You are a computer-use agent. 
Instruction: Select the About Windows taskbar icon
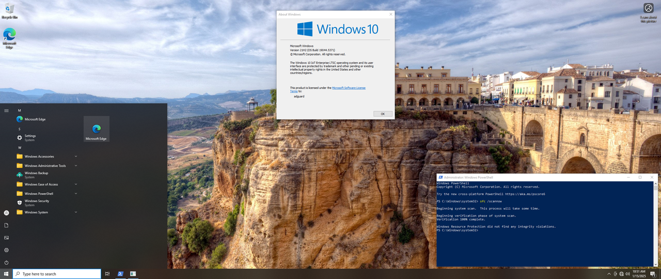click(x=133, y=274)
